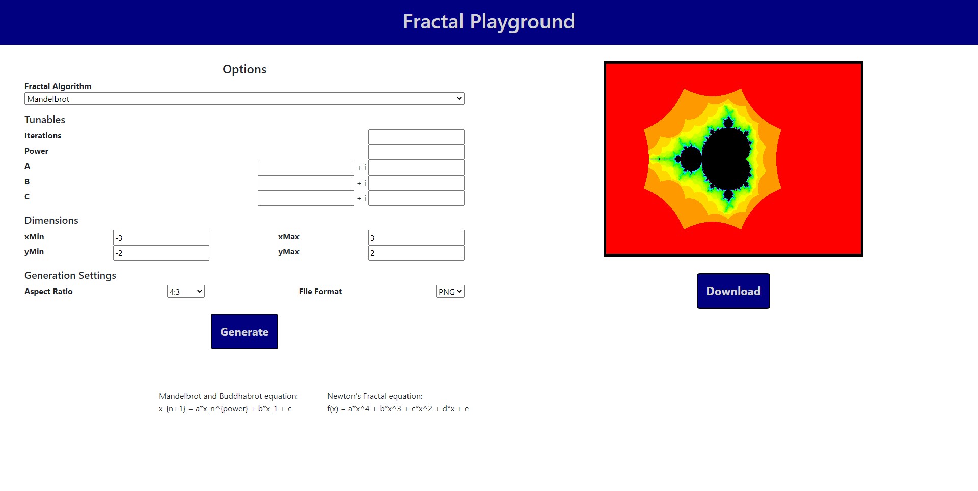Click the Tunables heading

45,120
